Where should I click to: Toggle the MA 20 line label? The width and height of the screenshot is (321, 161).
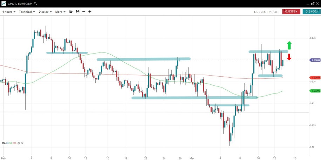[x=8, y=143]
